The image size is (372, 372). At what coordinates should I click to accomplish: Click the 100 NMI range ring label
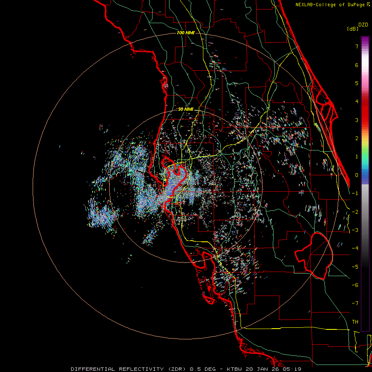click(x=186, y=33)
